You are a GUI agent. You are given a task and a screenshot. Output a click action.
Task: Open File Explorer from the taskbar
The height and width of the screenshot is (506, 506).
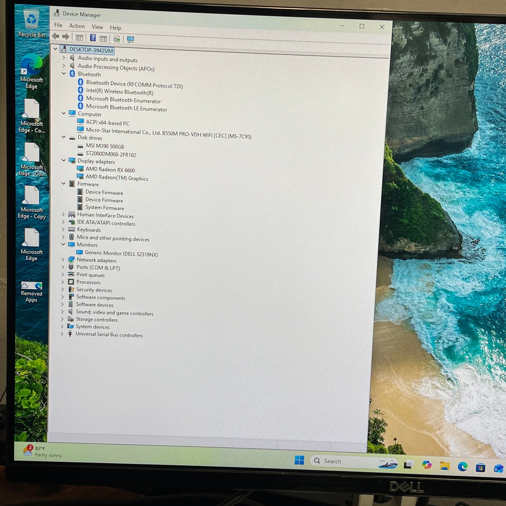(x=445, y=466)
